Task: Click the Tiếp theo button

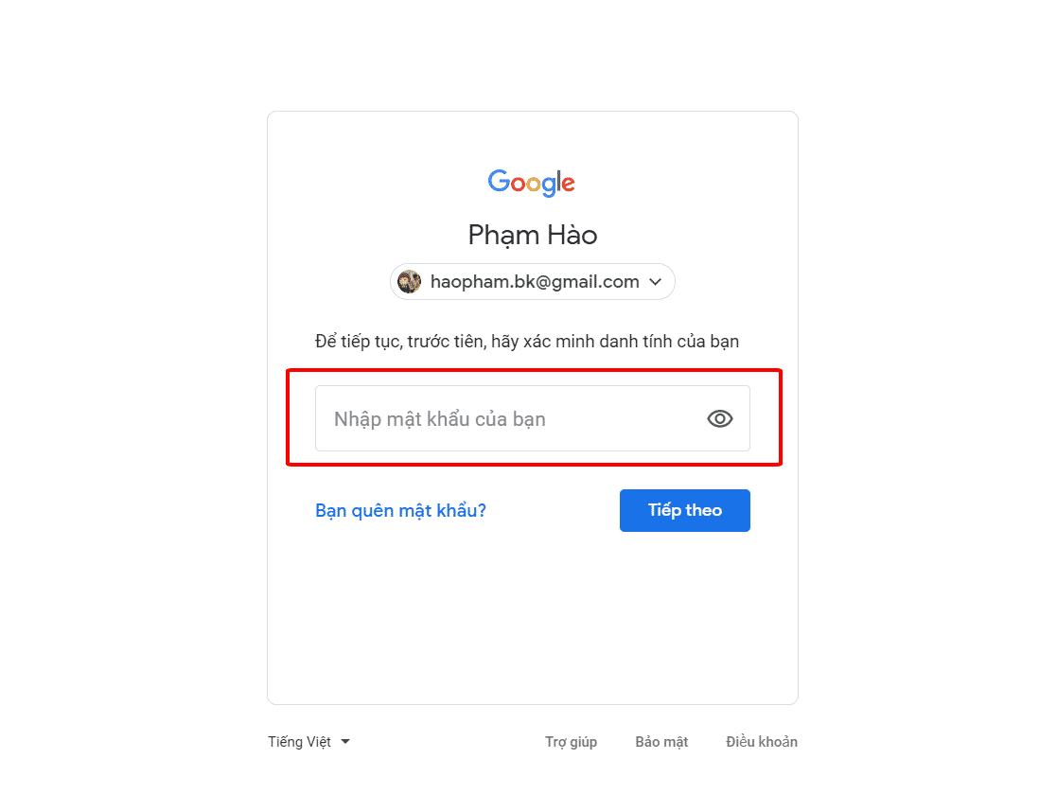Action: tap(685, 510)
